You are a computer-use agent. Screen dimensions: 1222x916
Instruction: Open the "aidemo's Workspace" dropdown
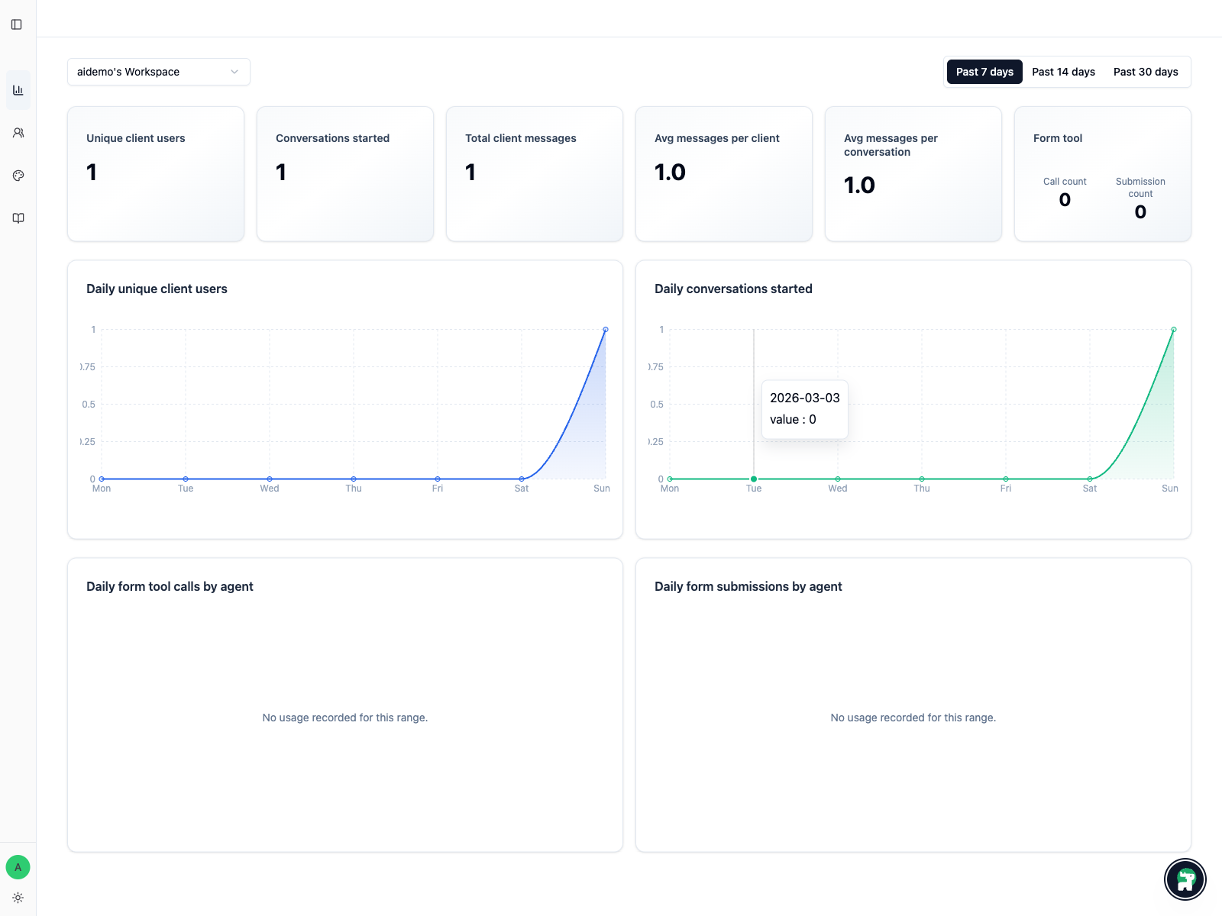click(x=158, y=72)
